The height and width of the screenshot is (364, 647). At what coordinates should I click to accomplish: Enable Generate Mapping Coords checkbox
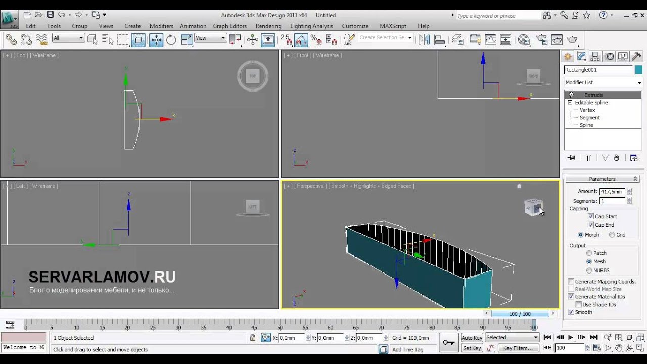(571, 282)
